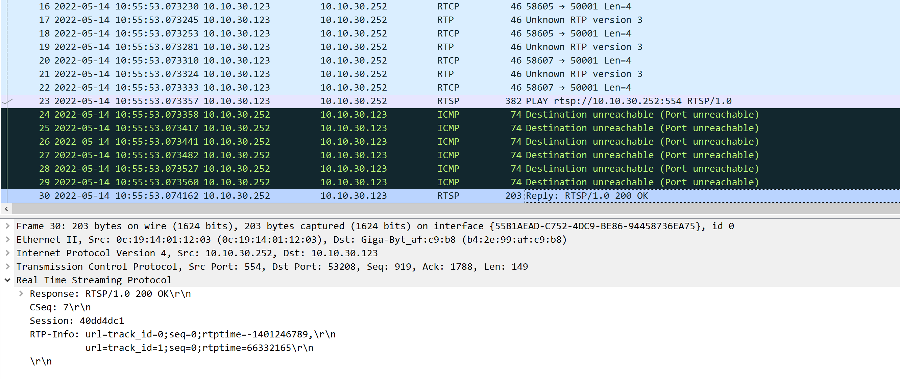Click the CSeq: 7 field
The height and width of the screenshot is (379, 900).
point(60,307)
